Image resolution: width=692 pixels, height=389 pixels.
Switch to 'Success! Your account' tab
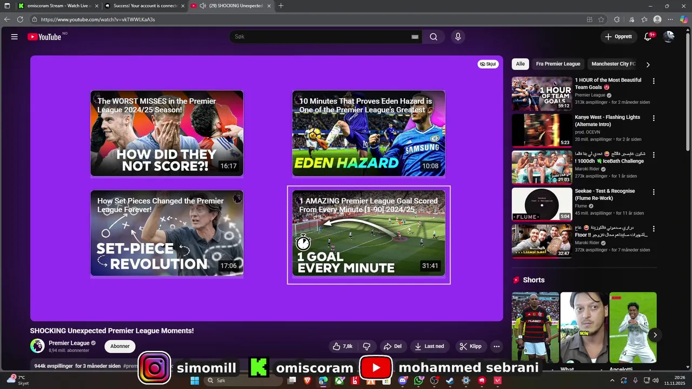pos(145,6)
